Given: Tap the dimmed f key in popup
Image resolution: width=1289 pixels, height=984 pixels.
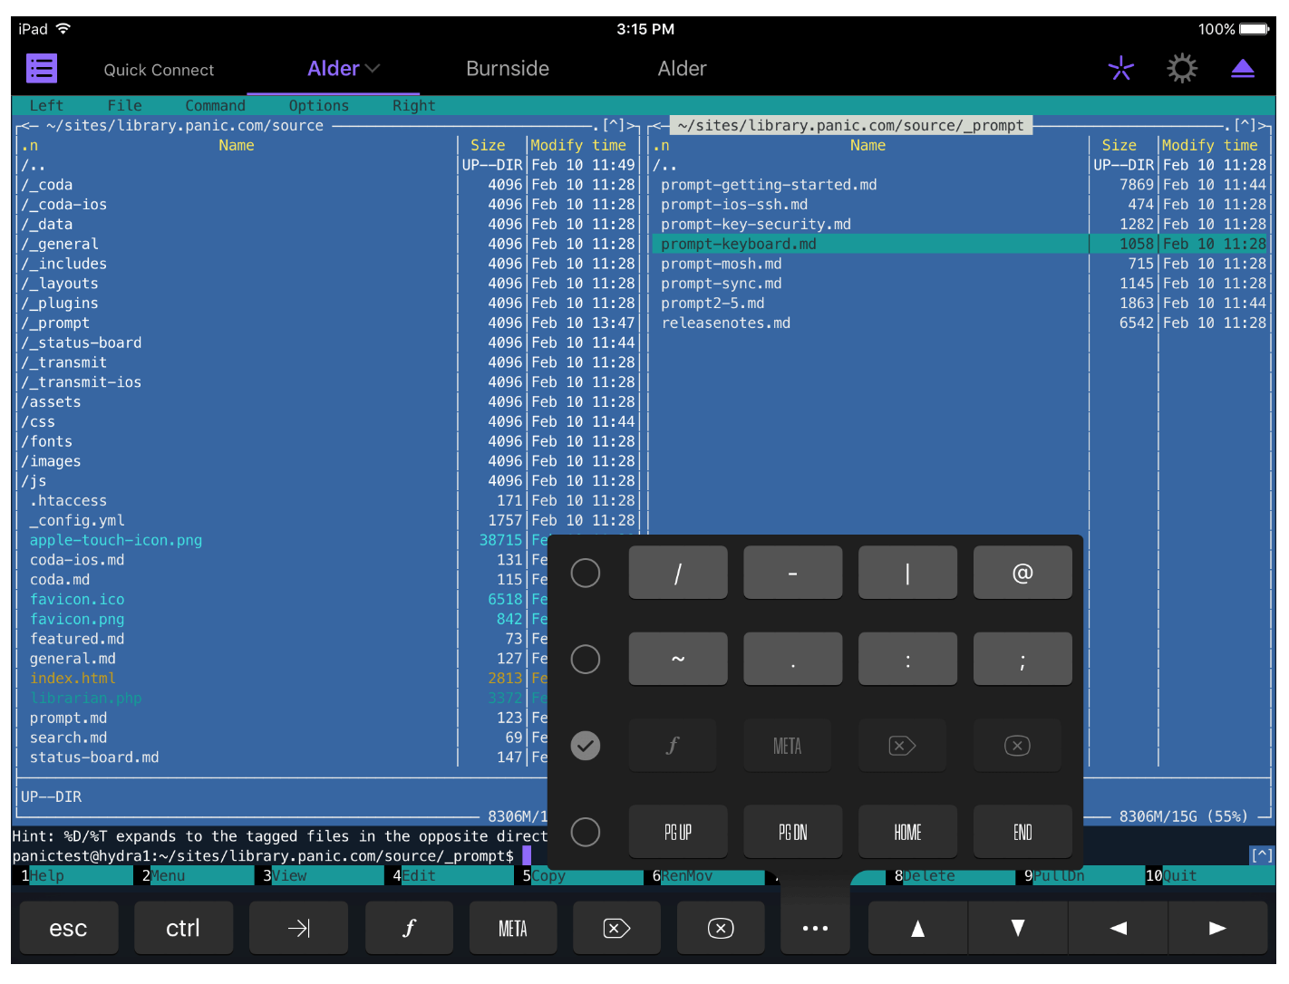Looking at the screenshot, I should click(x=672, y=746).
